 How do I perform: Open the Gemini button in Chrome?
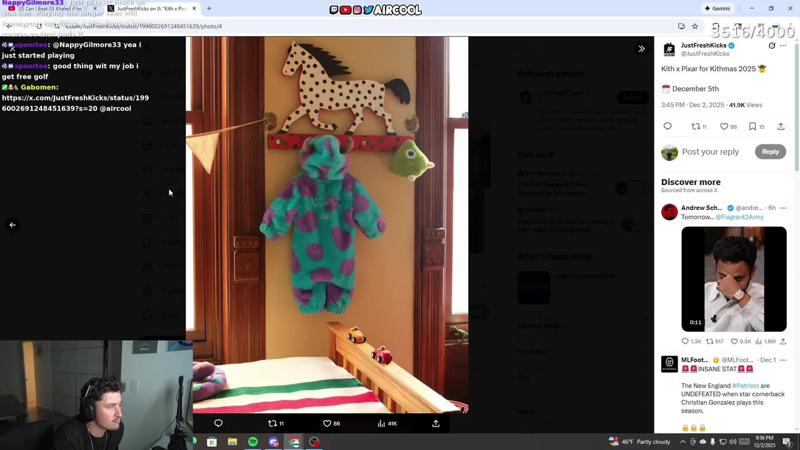click(x=717, y=9)
